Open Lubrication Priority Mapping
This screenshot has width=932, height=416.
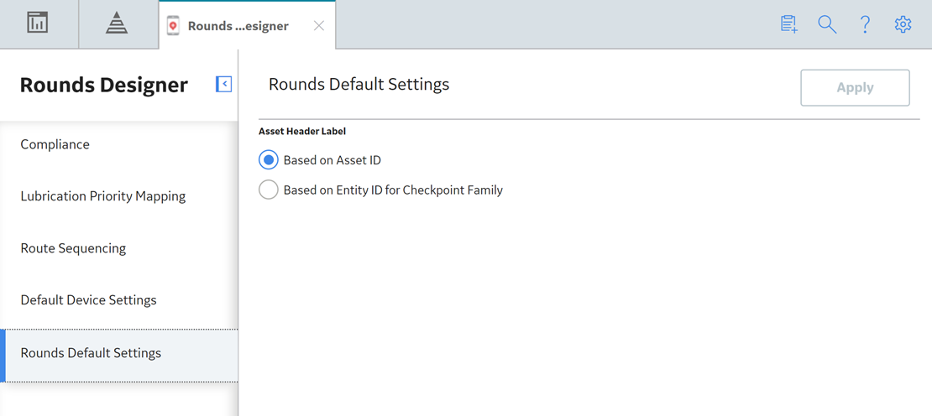119,195
